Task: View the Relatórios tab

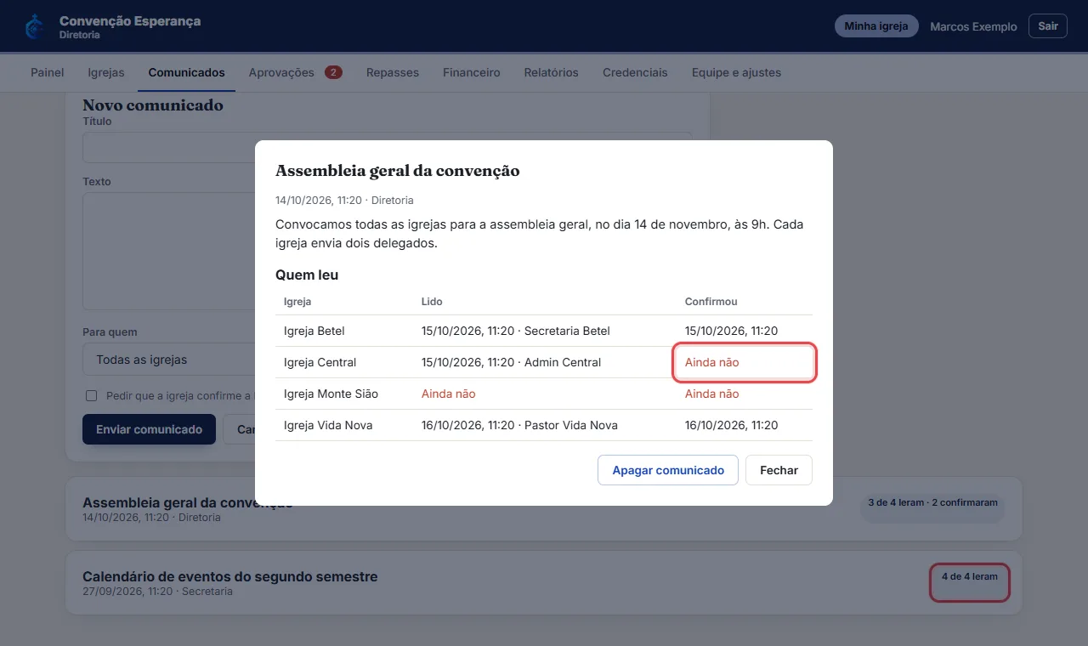Action: (x=551, y=72)
